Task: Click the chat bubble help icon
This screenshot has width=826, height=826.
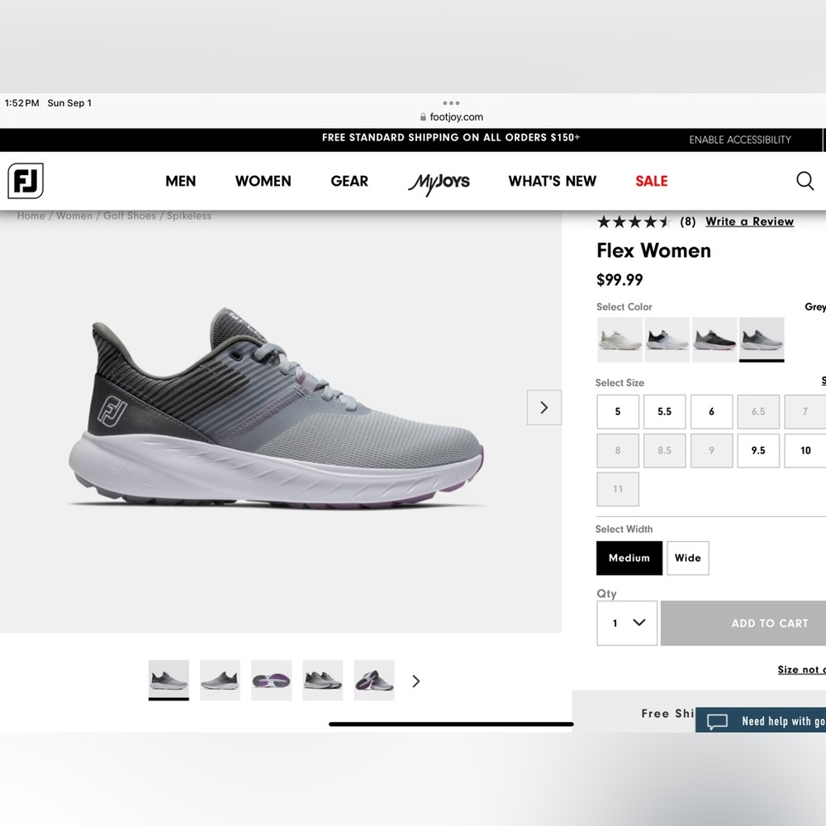Action: pyautogui.click(x=717, y=721)
